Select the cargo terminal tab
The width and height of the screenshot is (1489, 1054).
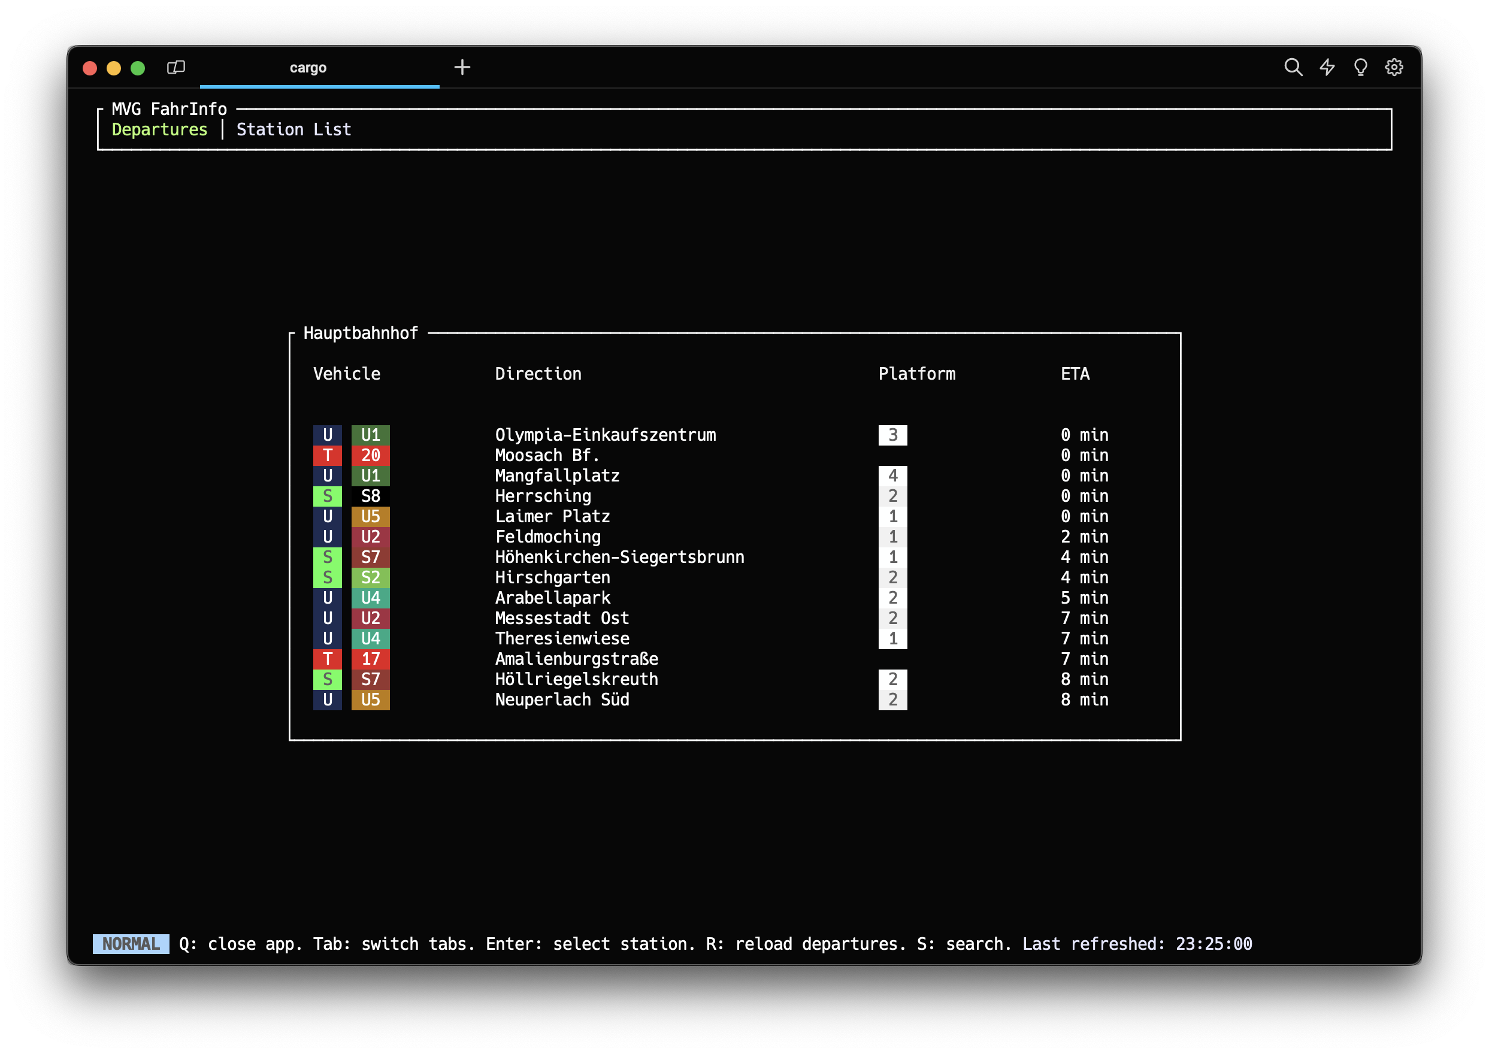(308, 68)
